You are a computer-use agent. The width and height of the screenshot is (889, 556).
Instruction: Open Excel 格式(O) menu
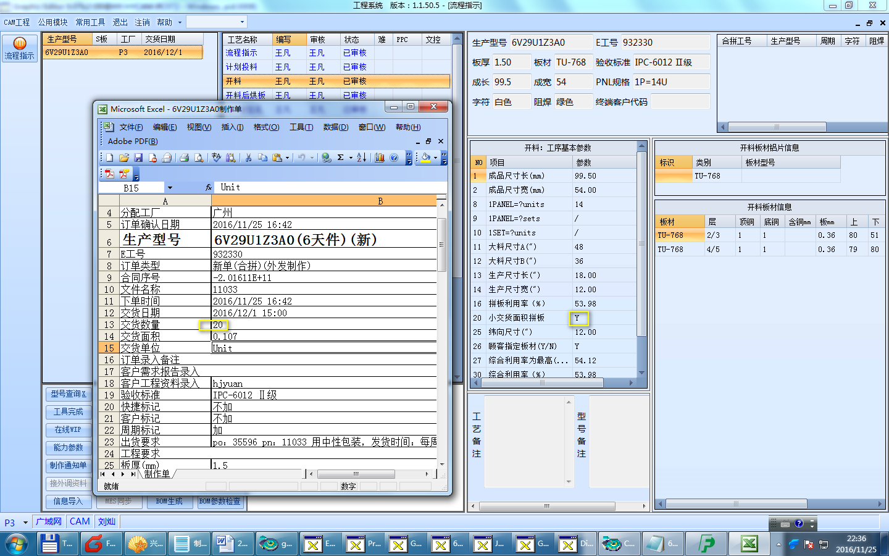pos(267,127)
